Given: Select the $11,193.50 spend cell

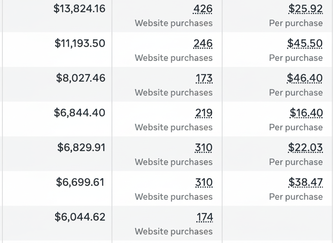Looking at the screenshot, I should pyautogui.click(x=80, y=43).
